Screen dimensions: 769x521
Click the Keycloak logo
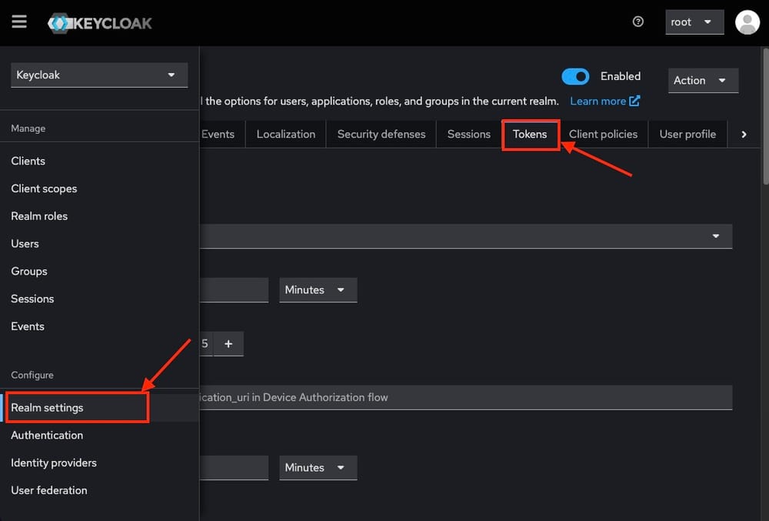100,22
